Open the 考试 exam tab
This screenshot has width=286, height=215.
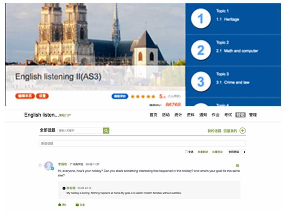pyautogui.click(x=228, y=115)
